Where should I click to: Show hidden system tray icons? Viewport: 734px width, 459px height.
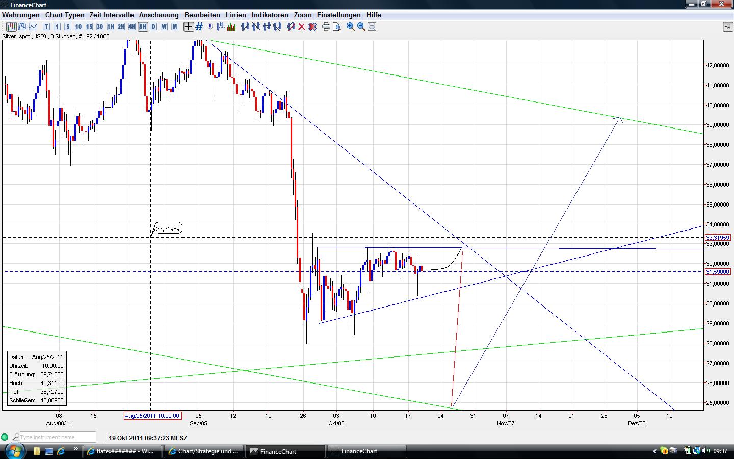[655, 451]
